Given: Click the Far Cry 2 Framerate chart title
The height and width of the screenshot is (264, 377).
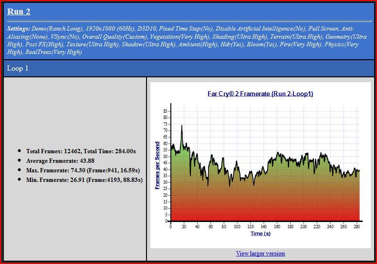Looking at the screenshot, I should [x=261, y=94].
